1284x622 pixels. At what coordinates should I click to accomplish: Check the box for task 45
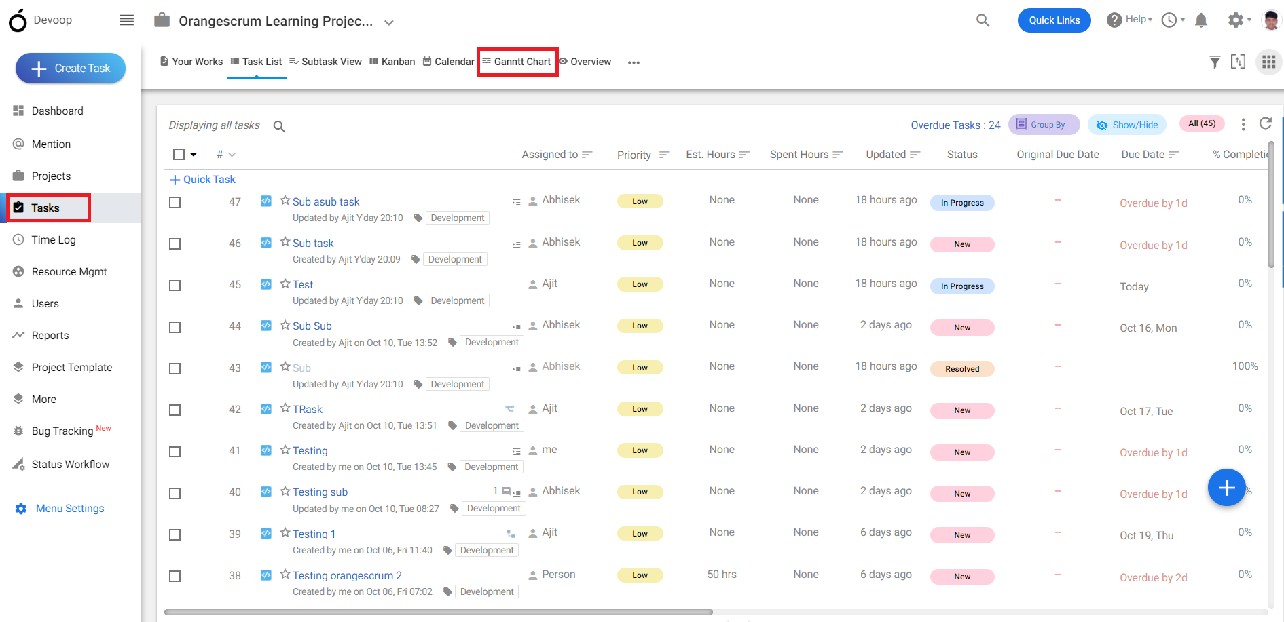point(175,286)
